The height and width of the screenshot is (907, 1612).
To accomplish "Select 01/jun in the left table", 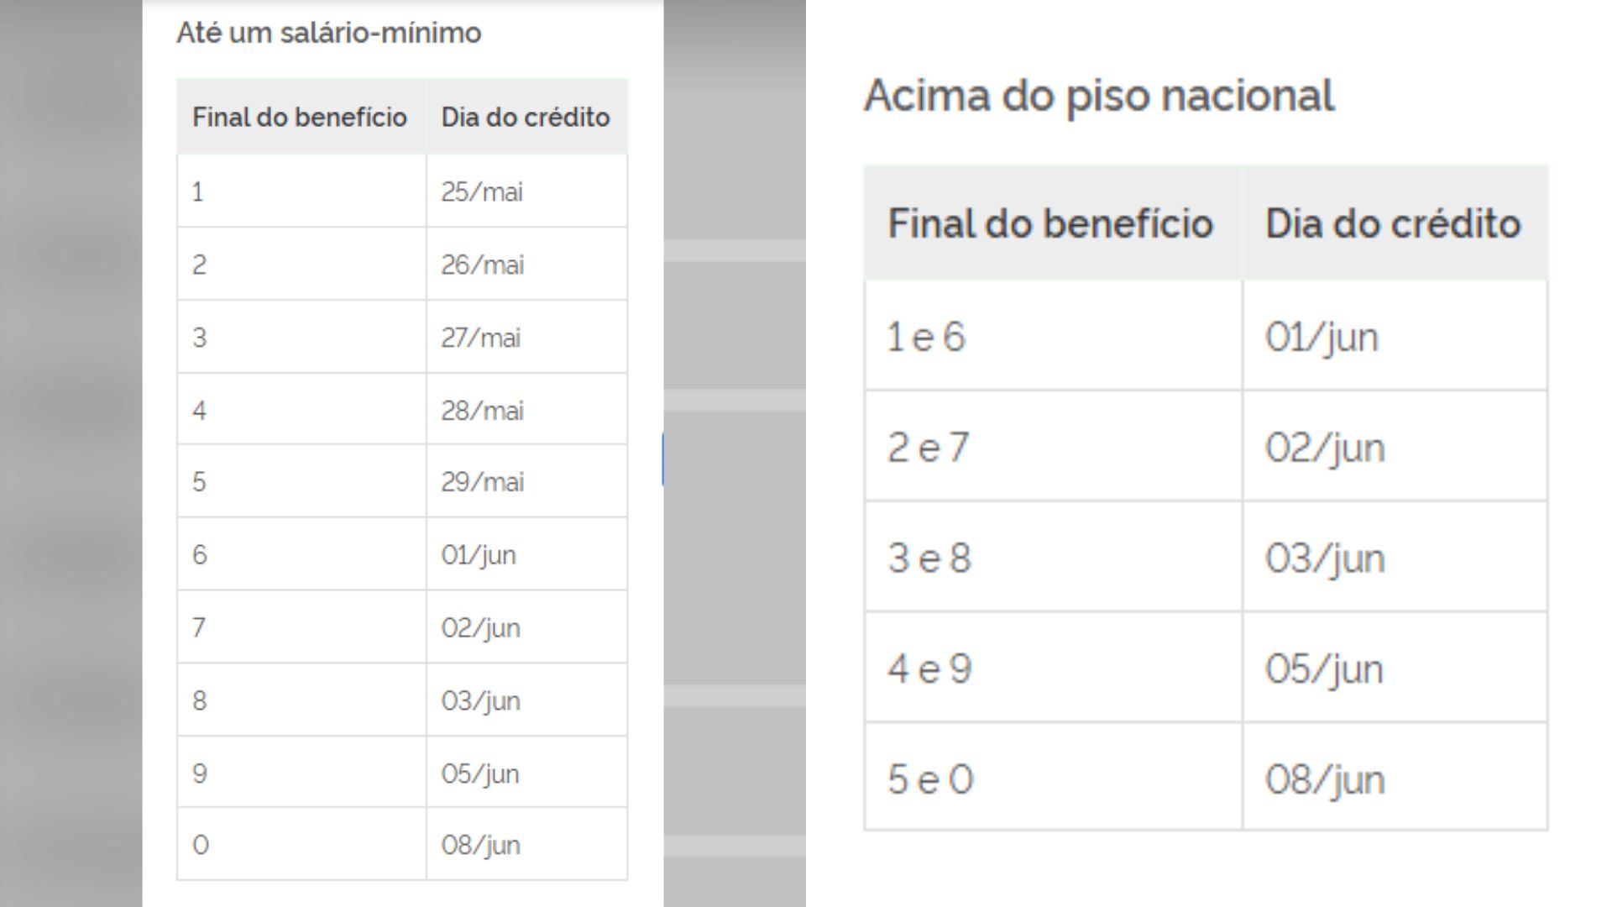I will 479,555.
